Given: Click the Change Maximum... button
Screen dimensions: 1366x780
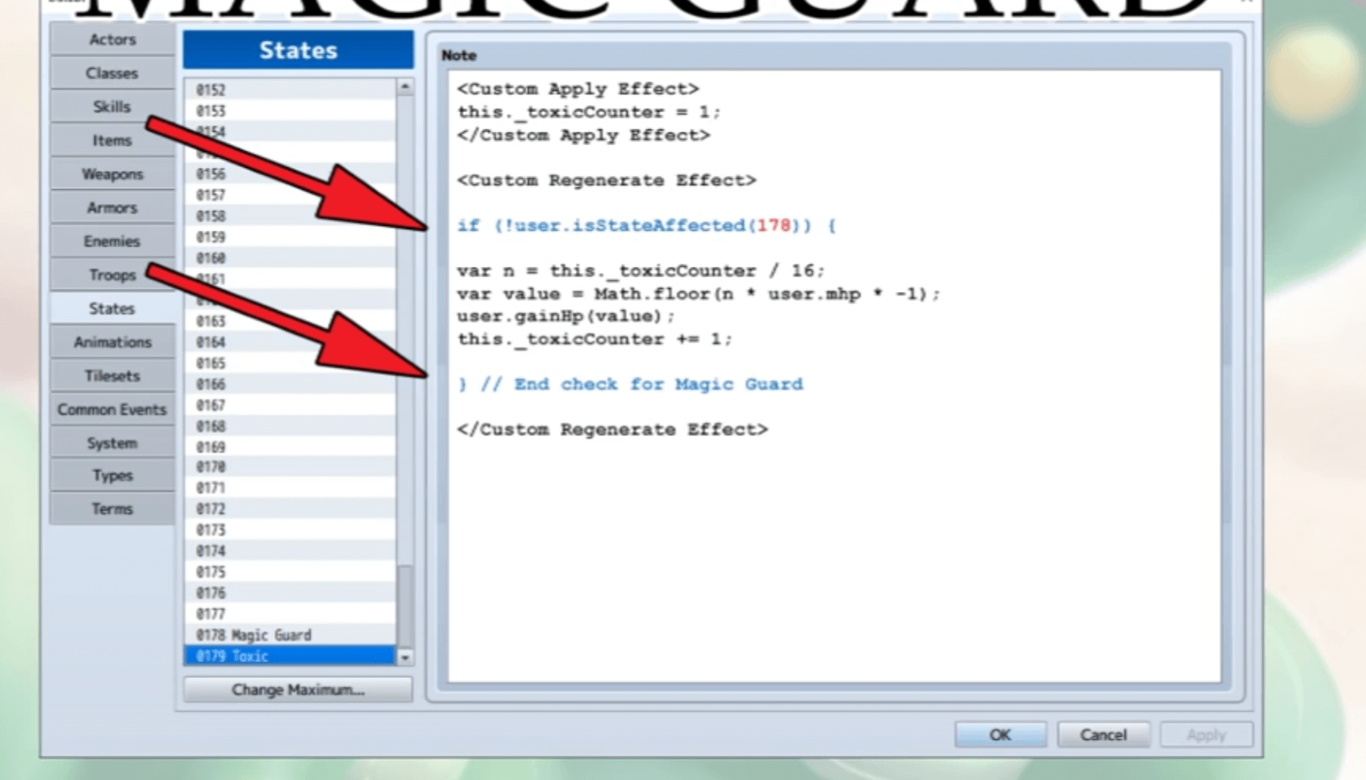Looking at the screenshot, I should [298, 690].
